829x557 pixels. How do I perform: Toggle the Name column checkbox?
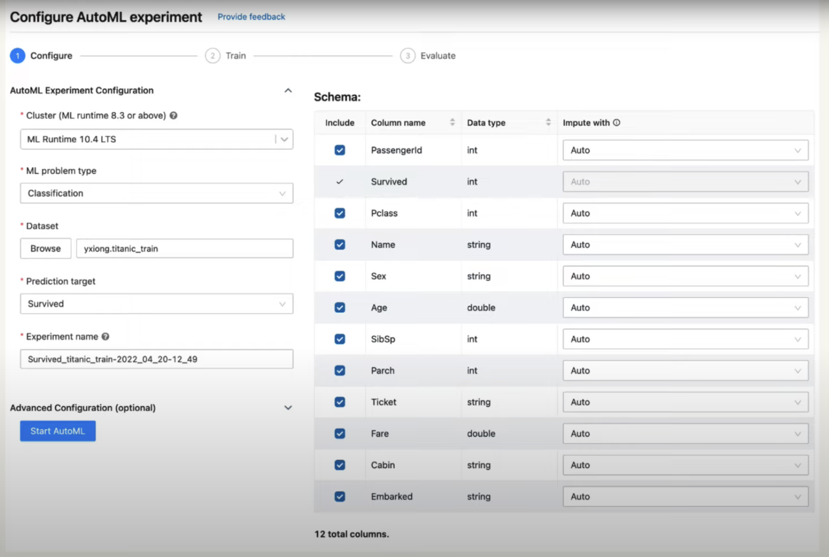coord(340,245)
